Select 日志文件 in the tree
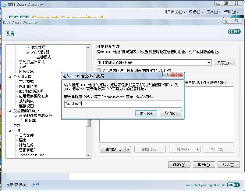245x191 pixels. pos(26,135)
